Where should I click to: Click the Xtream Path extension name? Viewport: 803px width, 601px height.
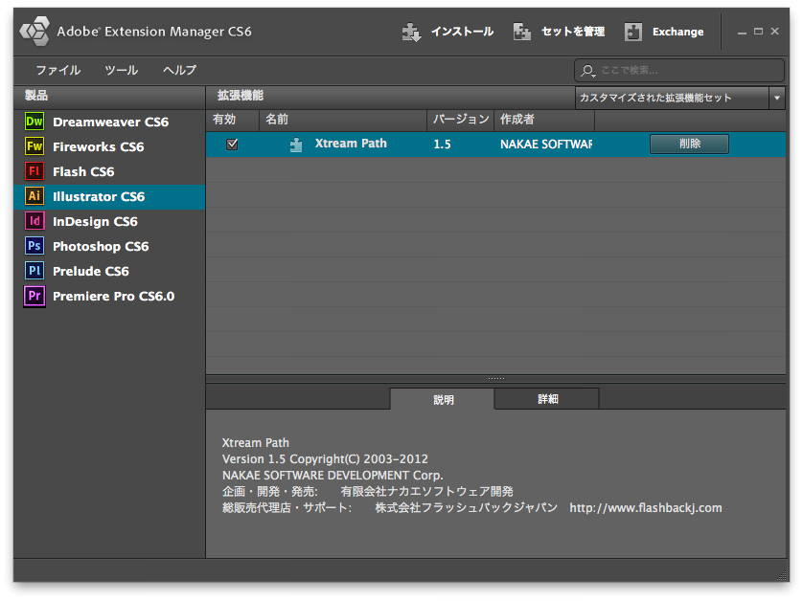351,144
